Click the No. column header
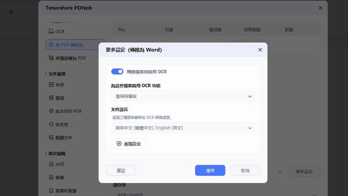Image resolution: width=348 pixels, height=196 pixels. (x=122, y=30)
